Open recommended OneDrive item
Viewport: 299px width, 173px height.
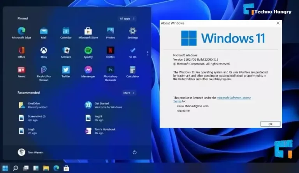(33, 105)
